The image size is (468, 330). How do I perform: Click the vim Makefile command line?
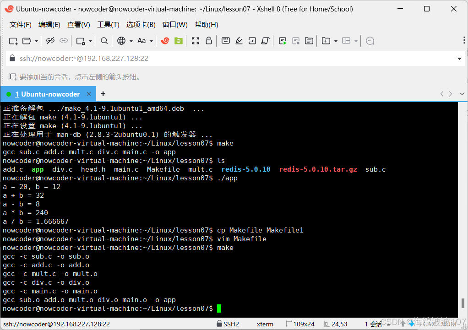point(241,239)
